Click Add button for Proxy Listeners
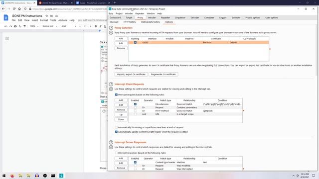 [x=121, y=39]
